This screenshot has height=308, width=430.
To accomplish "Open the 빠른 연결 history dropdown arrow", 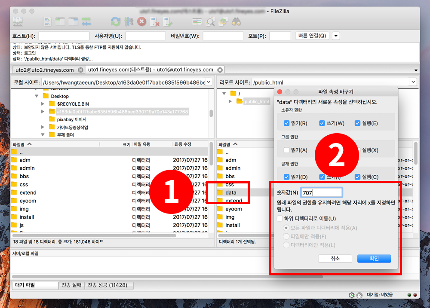I will tap(336, 36).
